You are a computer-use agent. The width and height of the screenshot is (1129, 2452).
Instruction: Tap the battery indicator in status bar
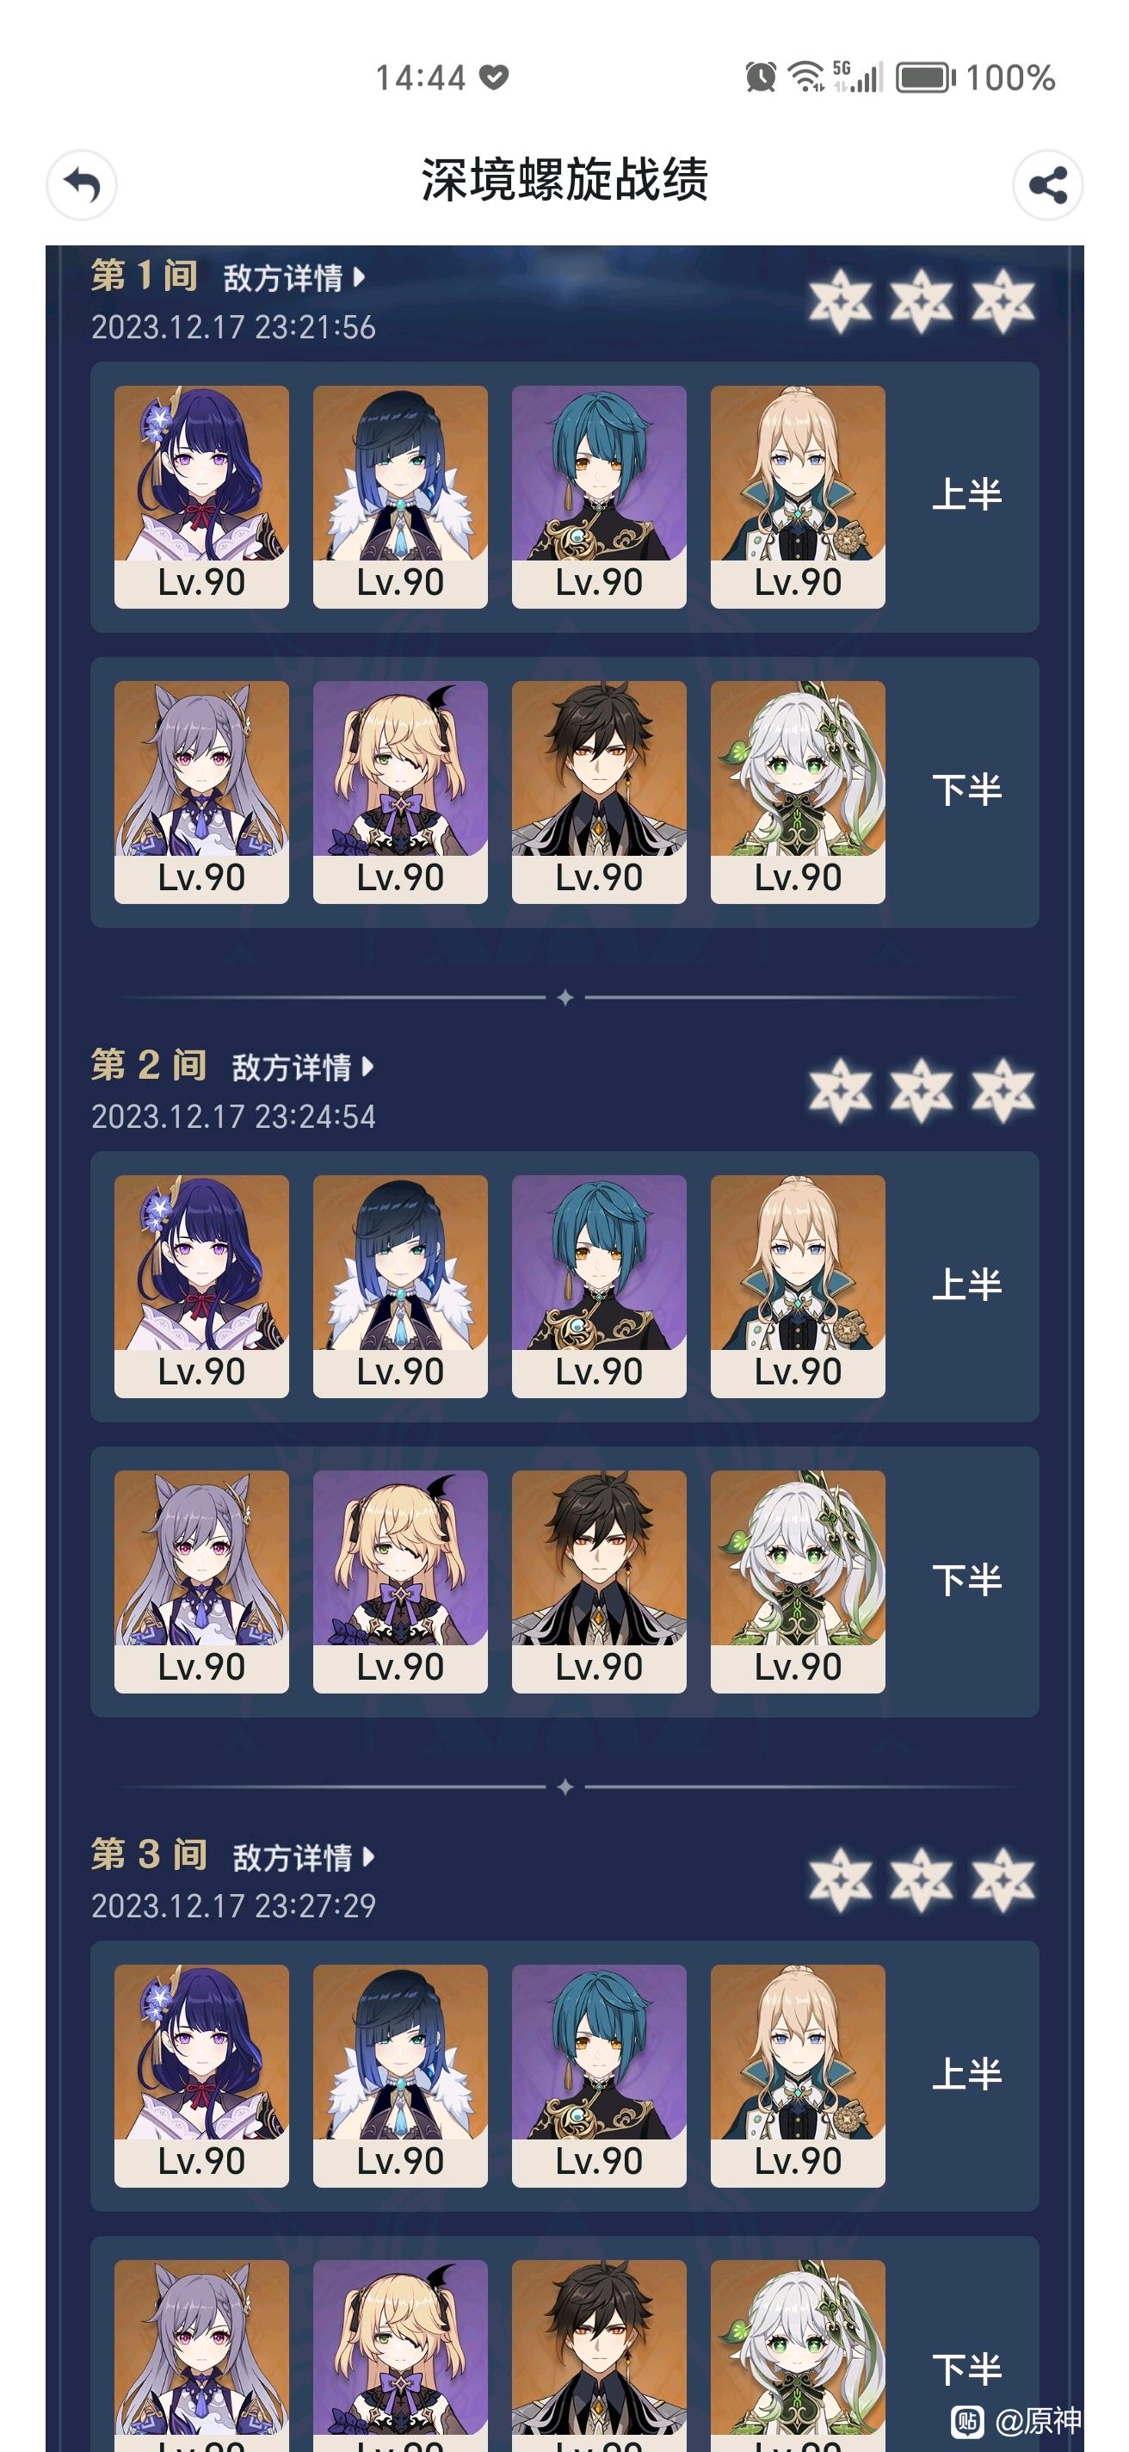point(925,77)
